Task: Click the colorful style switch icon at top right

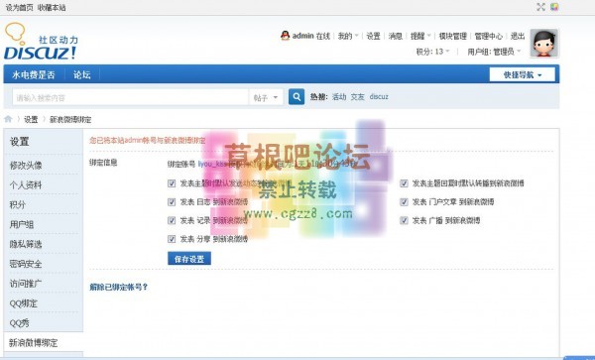Action: pos(554,7)
